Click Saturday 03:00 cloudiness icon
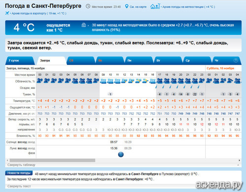 [230, 81]
